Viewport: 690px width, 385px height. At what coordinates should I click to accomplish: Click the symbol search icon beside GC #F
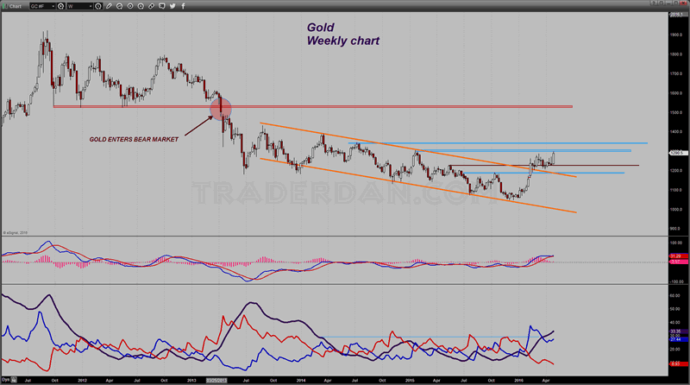(60, 6)
